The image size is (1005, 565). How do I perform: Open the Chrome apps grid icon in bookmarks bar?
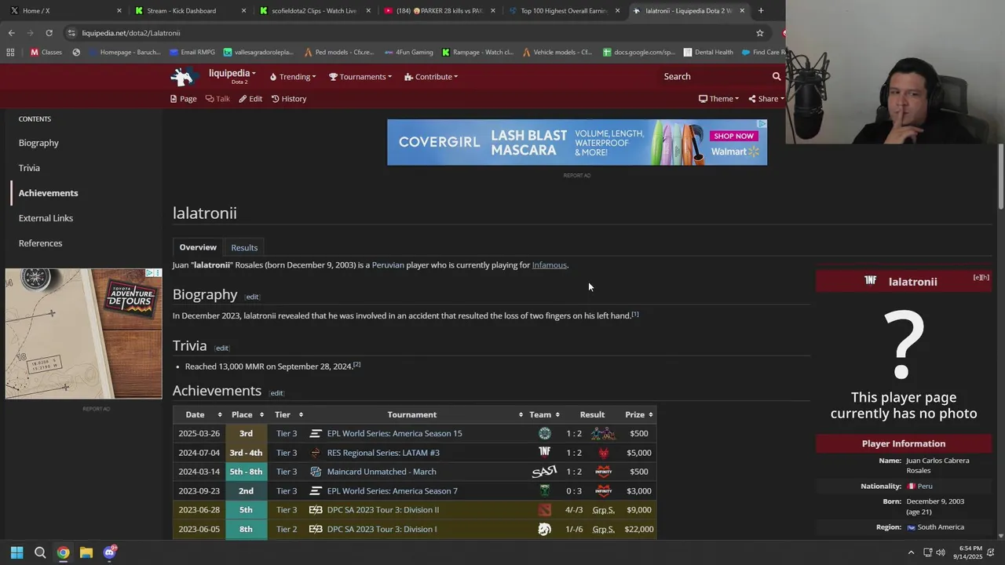(10, 53)
